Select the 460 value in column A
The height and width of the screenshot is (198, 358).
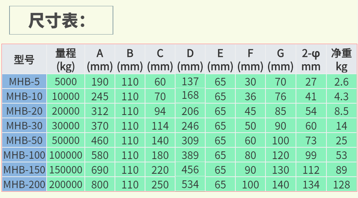[100, 140]
